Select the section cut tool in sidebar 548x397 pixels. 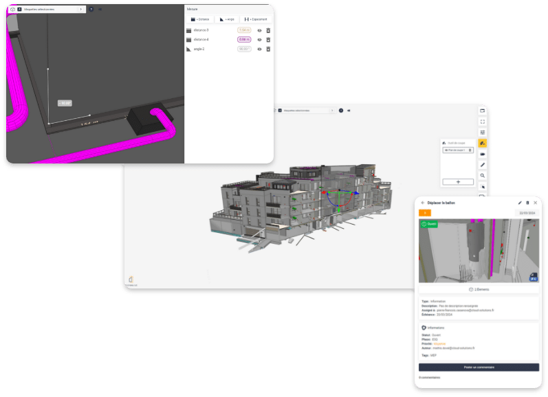(x=483, y=143)
